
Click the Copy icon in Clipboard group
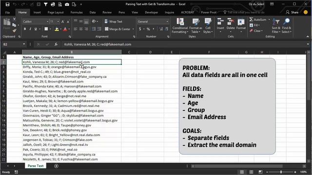click(x=14, y=25)
